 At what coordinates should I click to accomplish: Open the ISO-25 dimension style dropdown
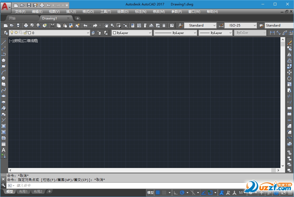241,25
